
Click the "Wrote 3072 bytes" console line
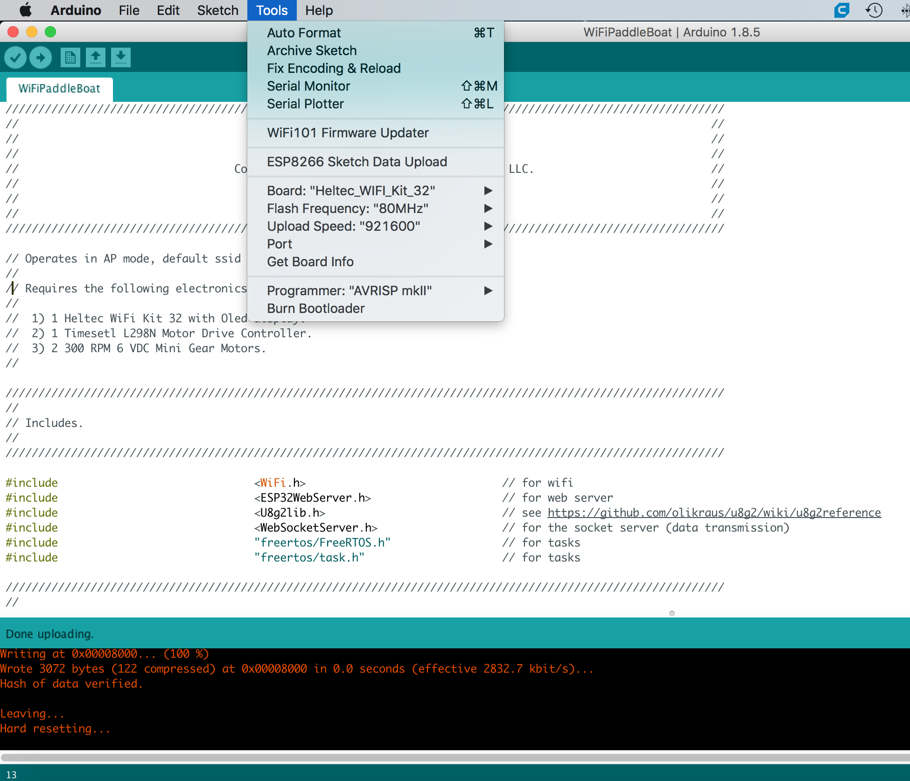[297, 668]
